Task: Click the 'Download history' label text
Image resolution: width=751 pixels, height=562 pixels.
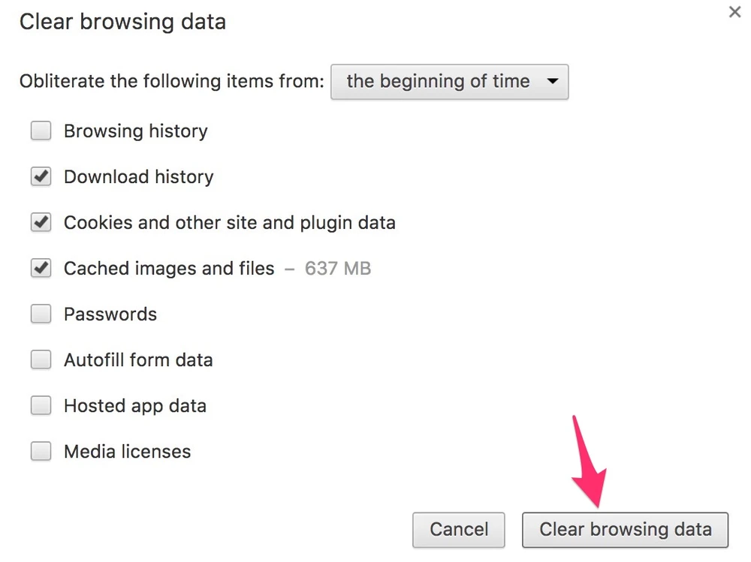Action: point(138,177)
